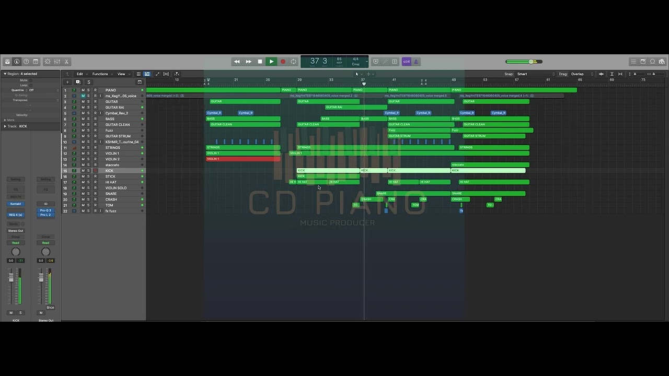The image size is (669, 376).
Task: Click the Stereo Out output slot
Action: click(x=16, y=230)
